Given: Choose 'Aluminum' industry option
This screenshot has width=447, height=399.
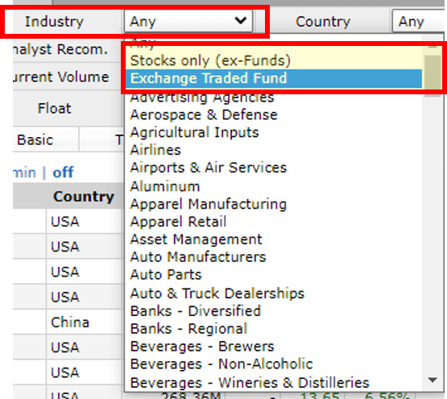Looking at the screenshot, I should pyautogui.click(x=274, y=186).
